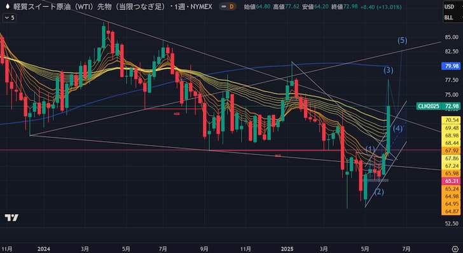Select the wave (4) label
Image resolution: width=463 pixels, height=253 pixels.
point(397,128)
